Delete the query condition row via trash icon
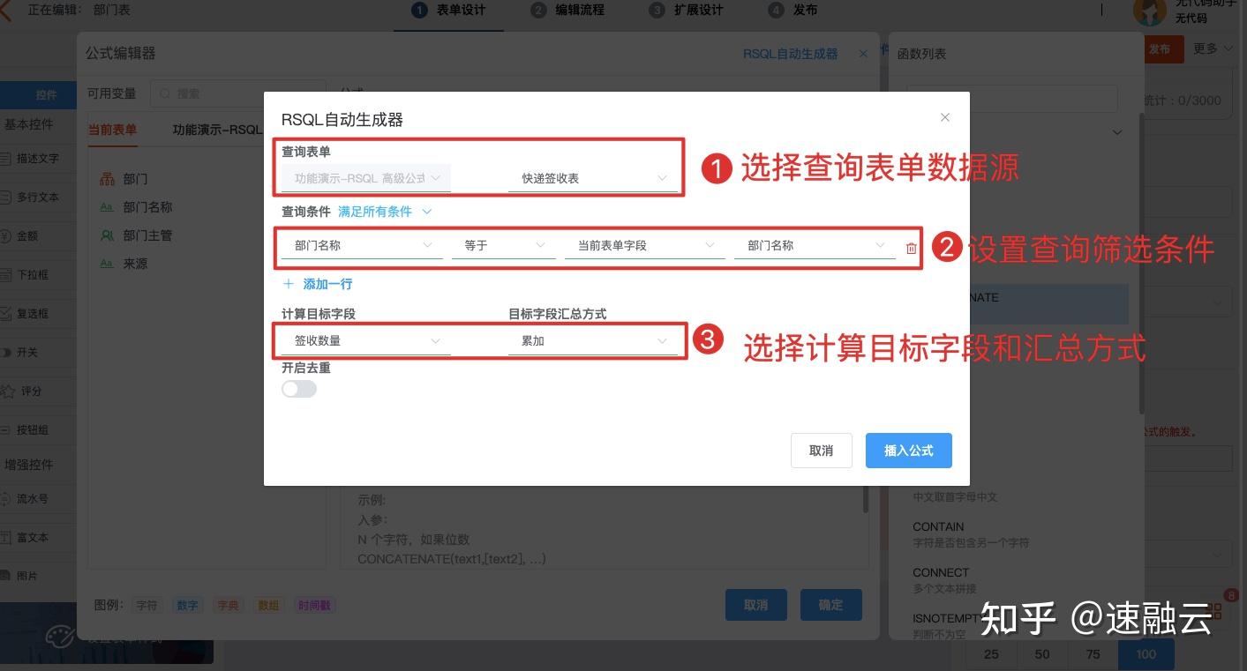This screenshot has height=671, width=1247. [911, 248]
